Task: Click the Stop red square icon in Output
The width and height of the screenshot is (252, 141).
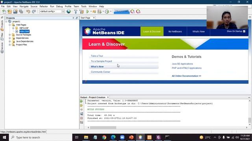Action: point(82,118)
